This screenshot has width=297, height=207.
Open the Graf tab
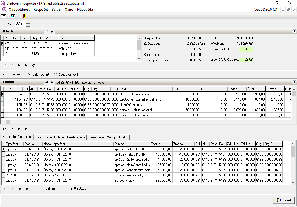coord(122,137)
